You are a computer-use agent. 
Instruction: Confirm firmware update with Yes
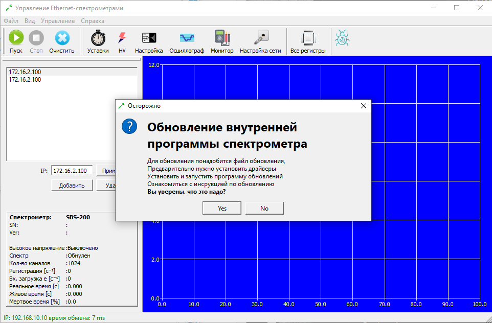222,208
